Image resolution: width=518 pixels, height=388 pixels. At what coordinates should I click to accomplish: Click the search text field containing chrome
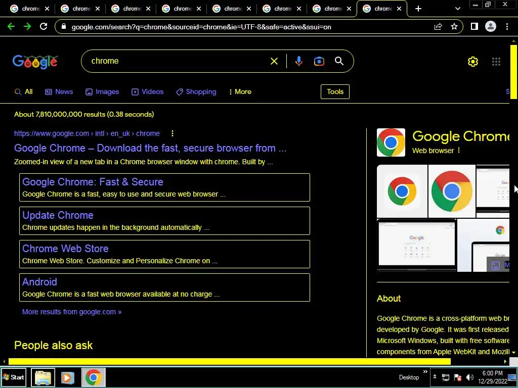[x=179, y=61]
